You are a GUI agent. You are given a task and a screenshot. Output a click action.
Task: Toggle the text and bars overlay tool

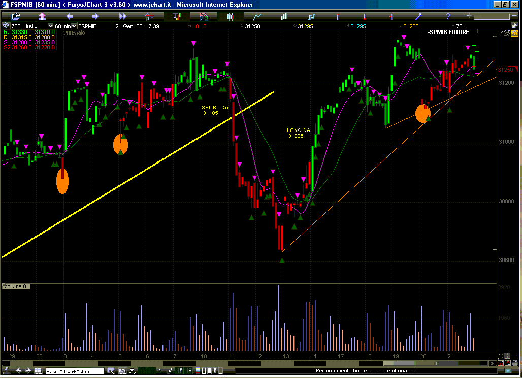pyautogui.click(x=177, y=16)
